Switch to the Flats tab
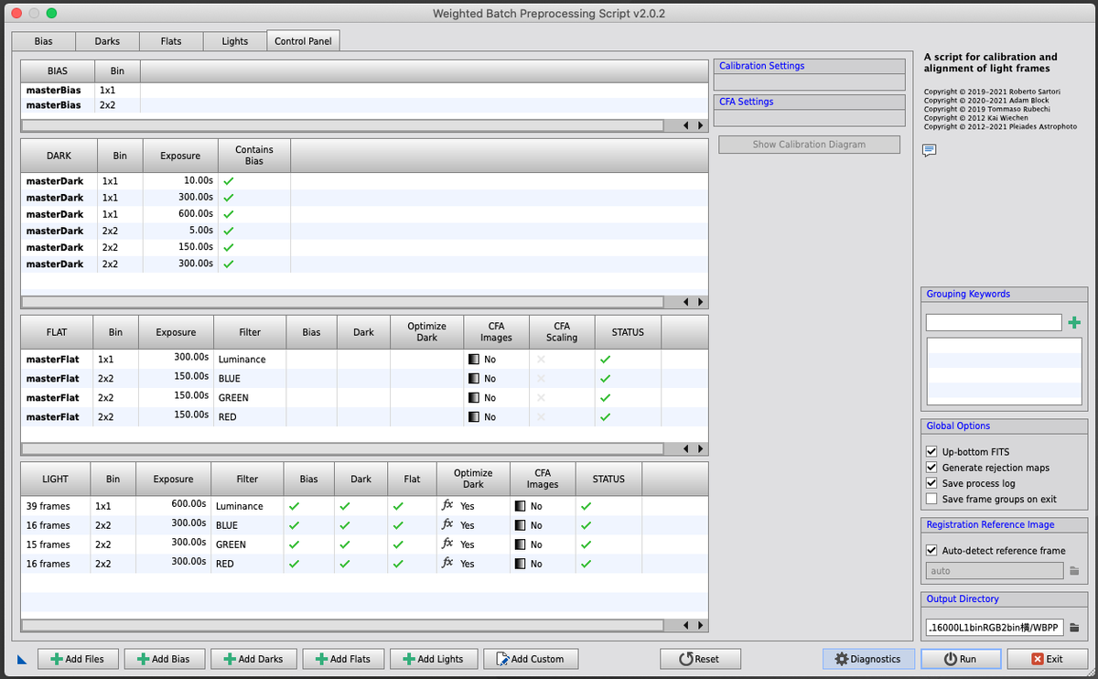The width and height of the screenshot is (1098, 679). (x=171, y=41)
